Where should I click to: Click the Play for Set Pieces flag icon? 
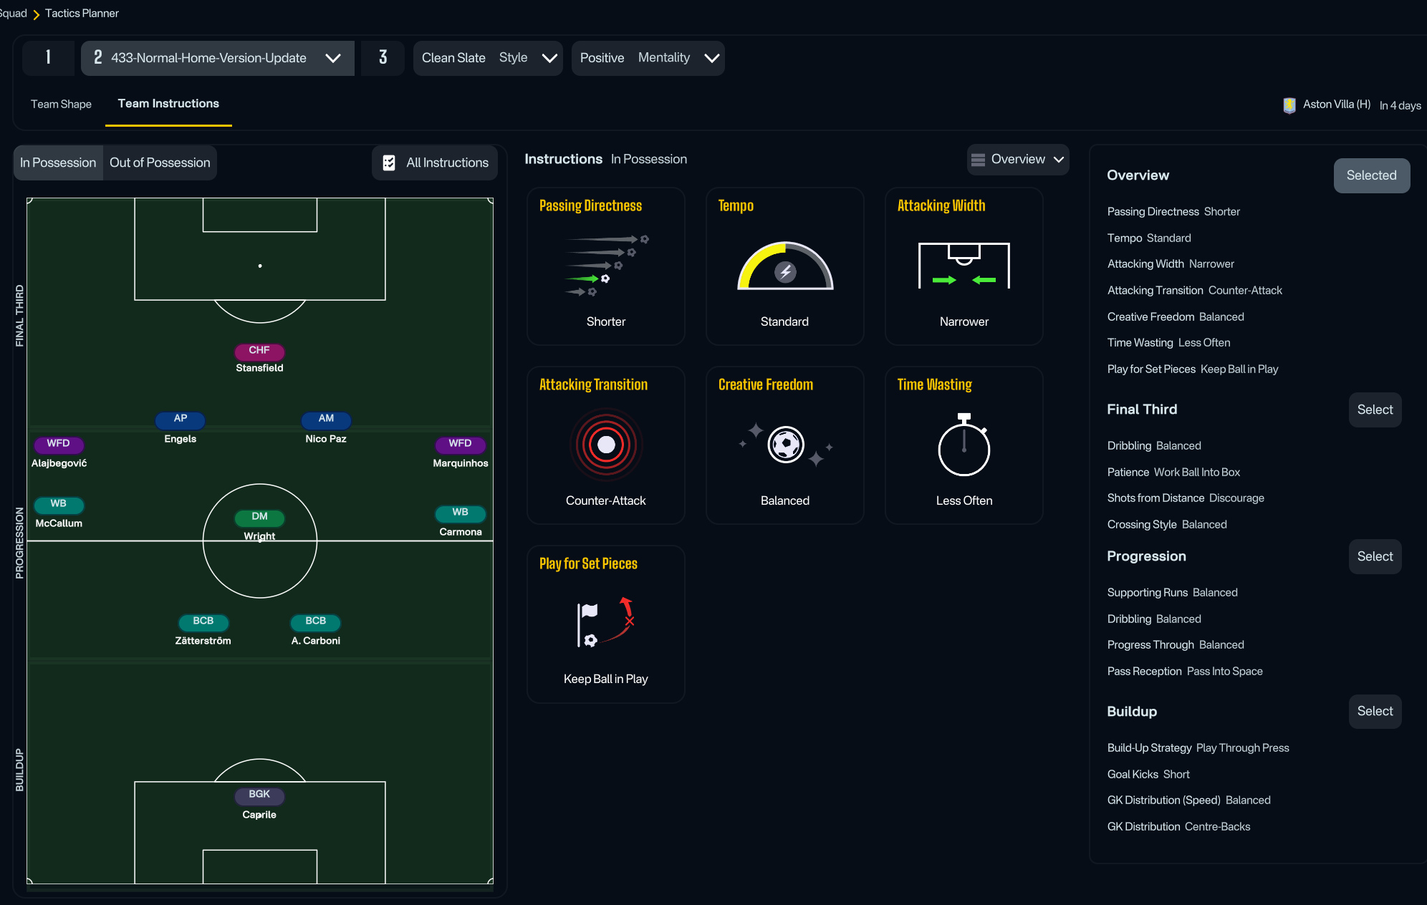606,622
